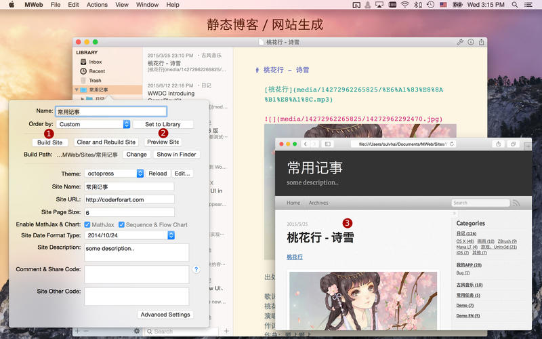Collapse the 常用记事 folder tree

coord(76,89)
